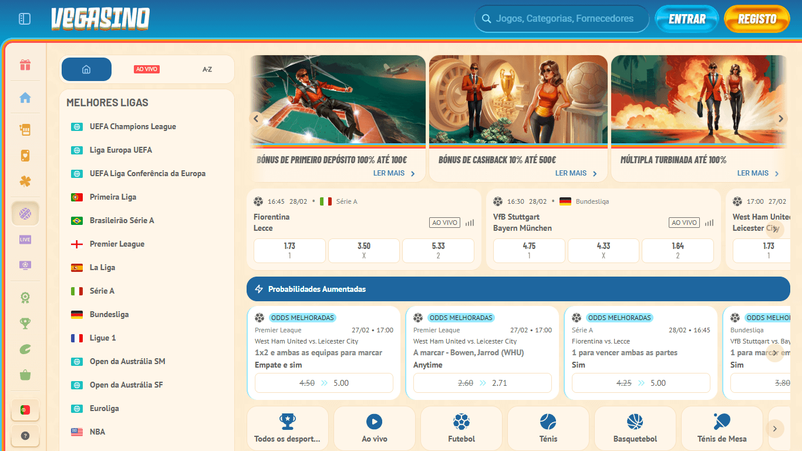Open the question mark help icon

click(x=25, y=436)
